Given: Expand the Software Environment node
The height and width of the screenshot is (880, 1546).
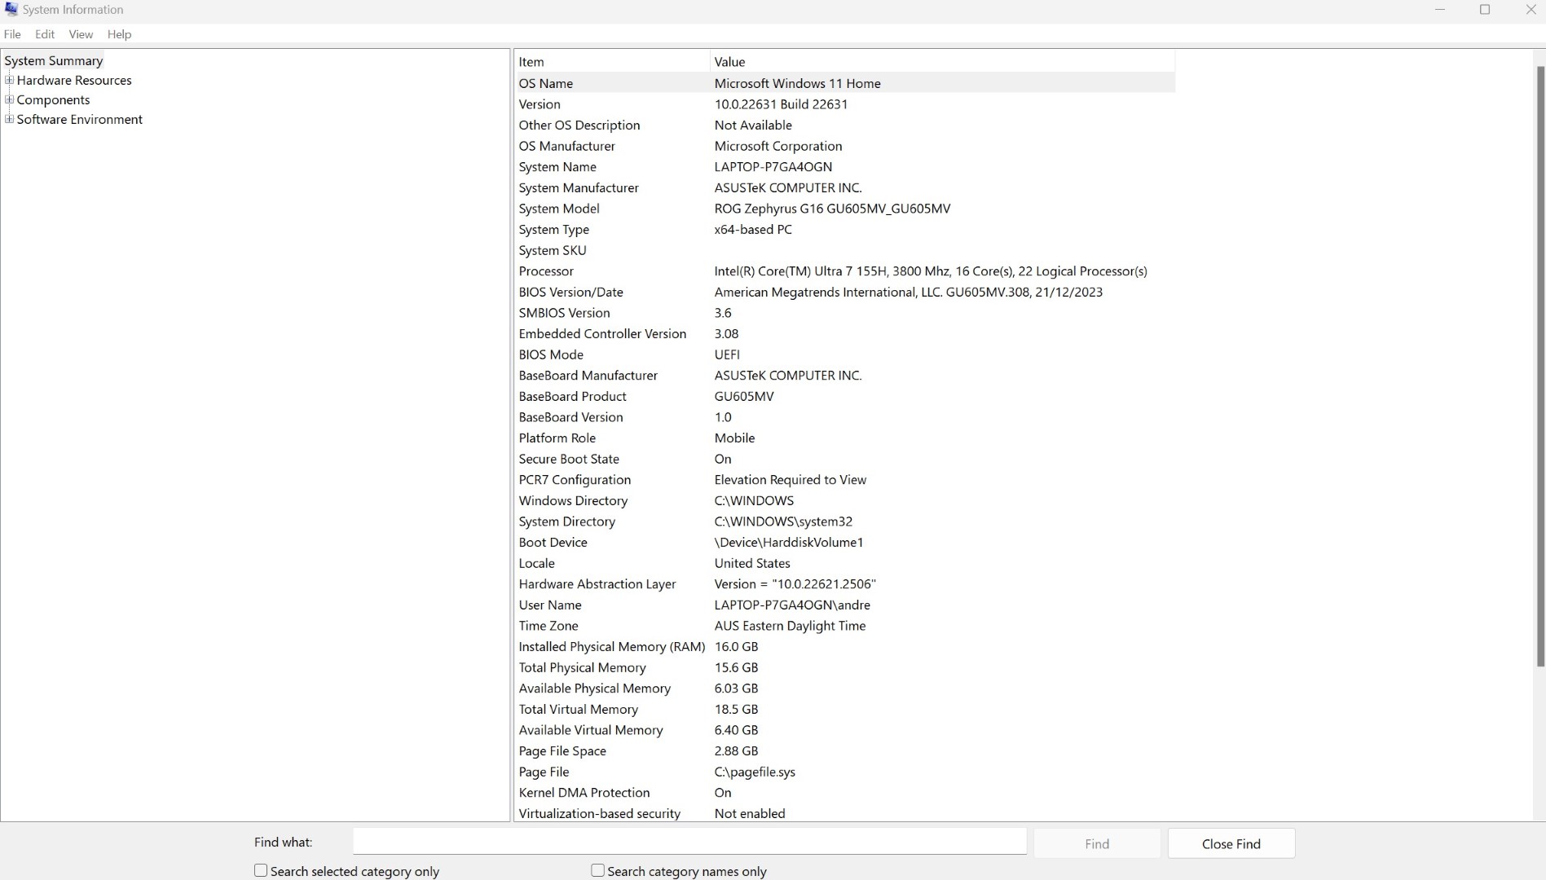Looking at the screenshot, I should [10, 119].
